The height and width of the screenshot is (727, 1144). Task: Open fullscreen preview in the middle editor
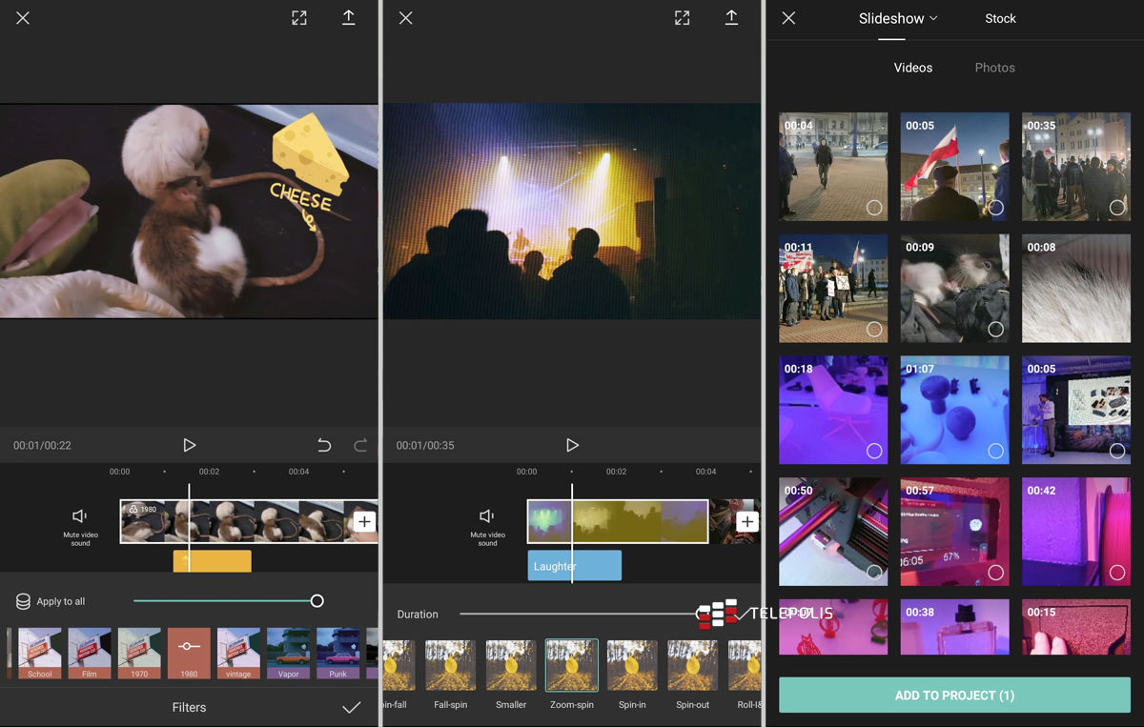click(x=682, y=18)
